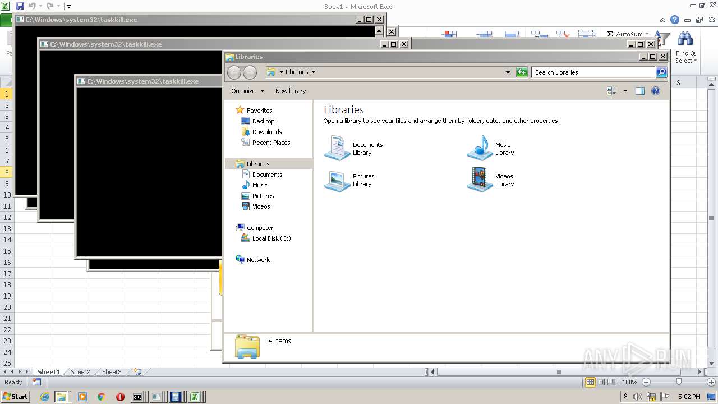Select row 8 header in Excel
The image size is (718, 404).
(7, 172)
